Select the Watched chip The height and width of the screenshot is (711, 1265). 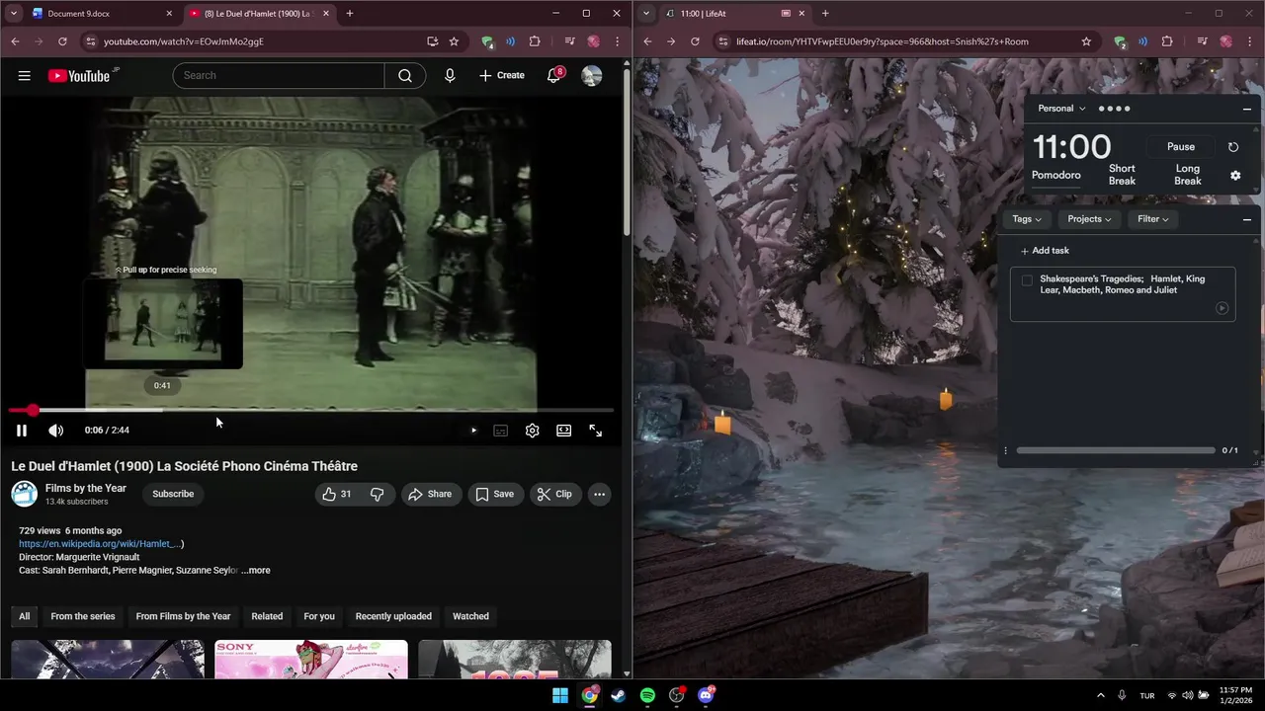[x=470, y=616]
